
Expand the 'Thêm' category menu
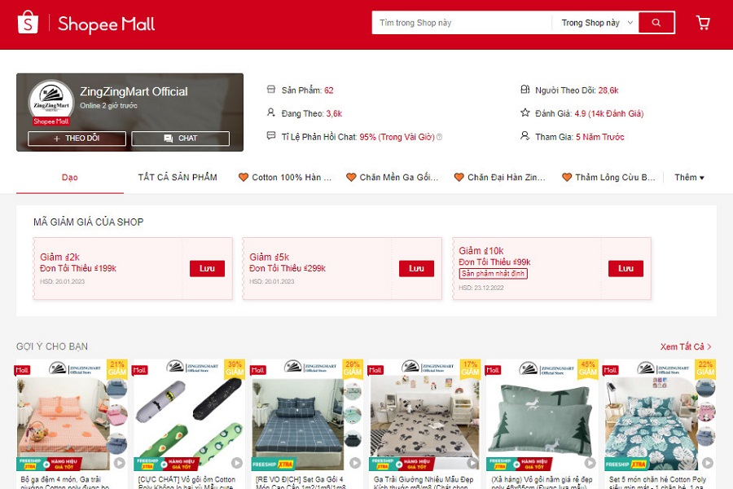tap(689, 177)
